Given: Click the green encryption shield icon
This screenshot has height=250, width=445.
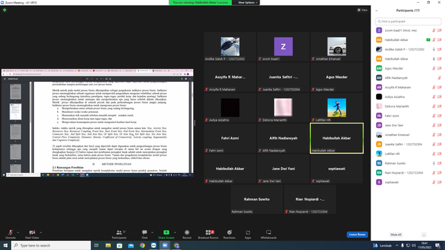Looking at the screenshot, I should tap(5, 10).
